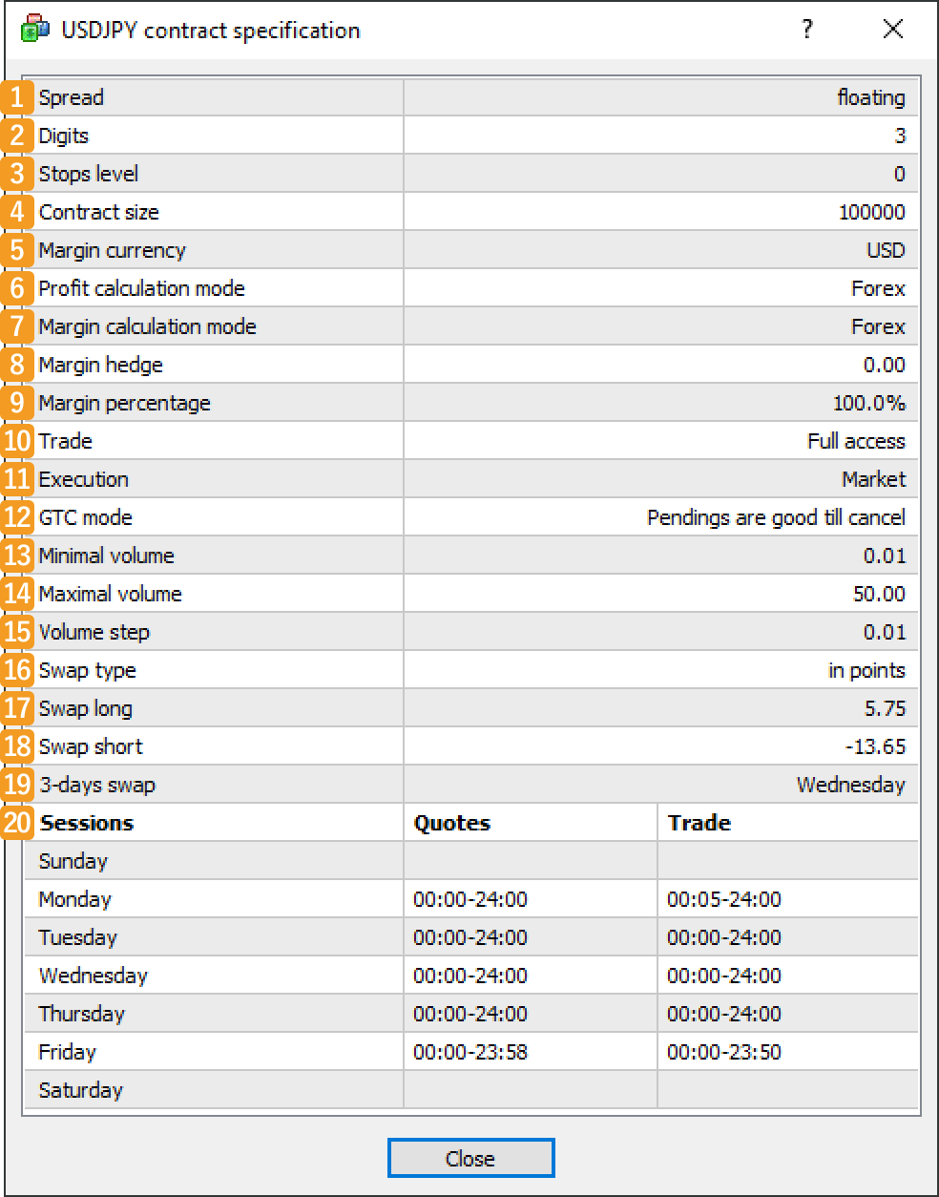Click the question mark help button
The height and width of the screenshot is (1197, 939).
(807, 30)
